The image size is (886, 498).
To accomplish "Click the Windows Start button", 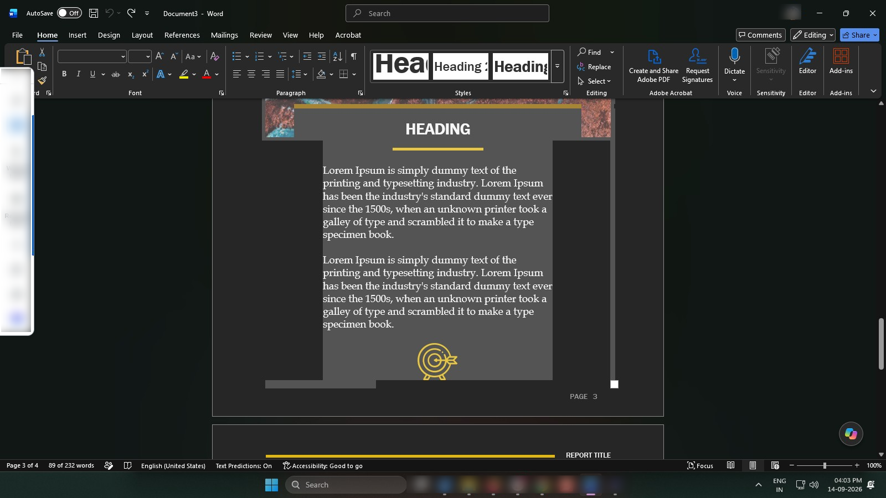I will pyautogui.click(x=271, y=485).
